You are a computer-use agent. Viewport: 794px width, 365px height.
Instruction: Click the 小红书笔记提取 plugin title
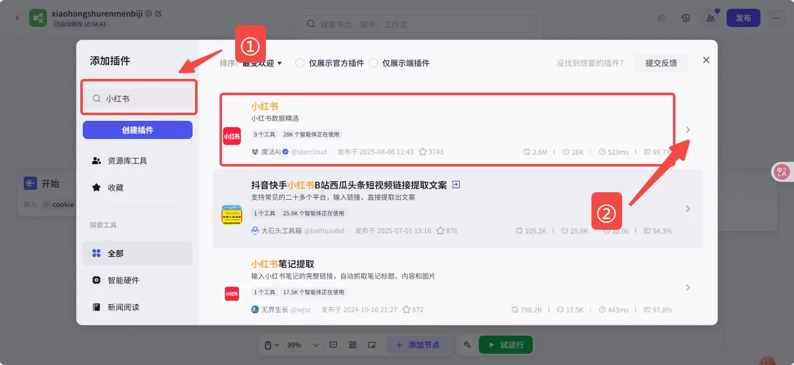(282, 264)
